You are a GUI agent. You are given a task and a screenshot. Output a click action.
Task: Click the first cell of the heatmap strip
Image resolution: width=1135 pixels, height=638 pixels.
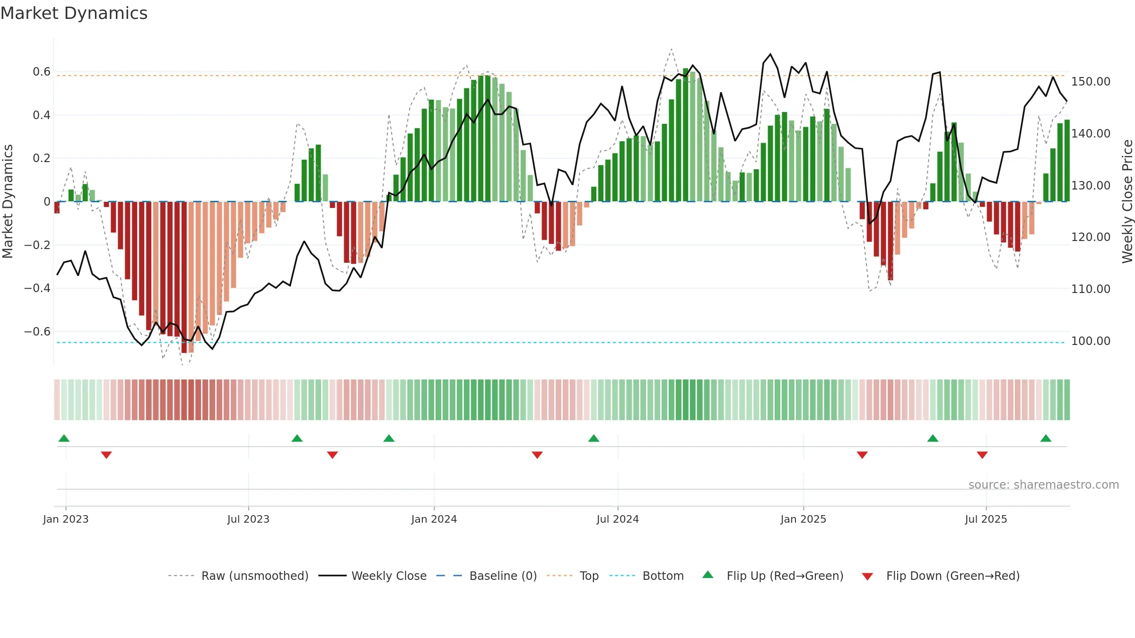click(57, 400)
